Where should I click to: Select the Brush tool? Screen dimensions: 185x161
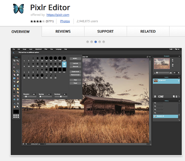[x=18, y=71]
